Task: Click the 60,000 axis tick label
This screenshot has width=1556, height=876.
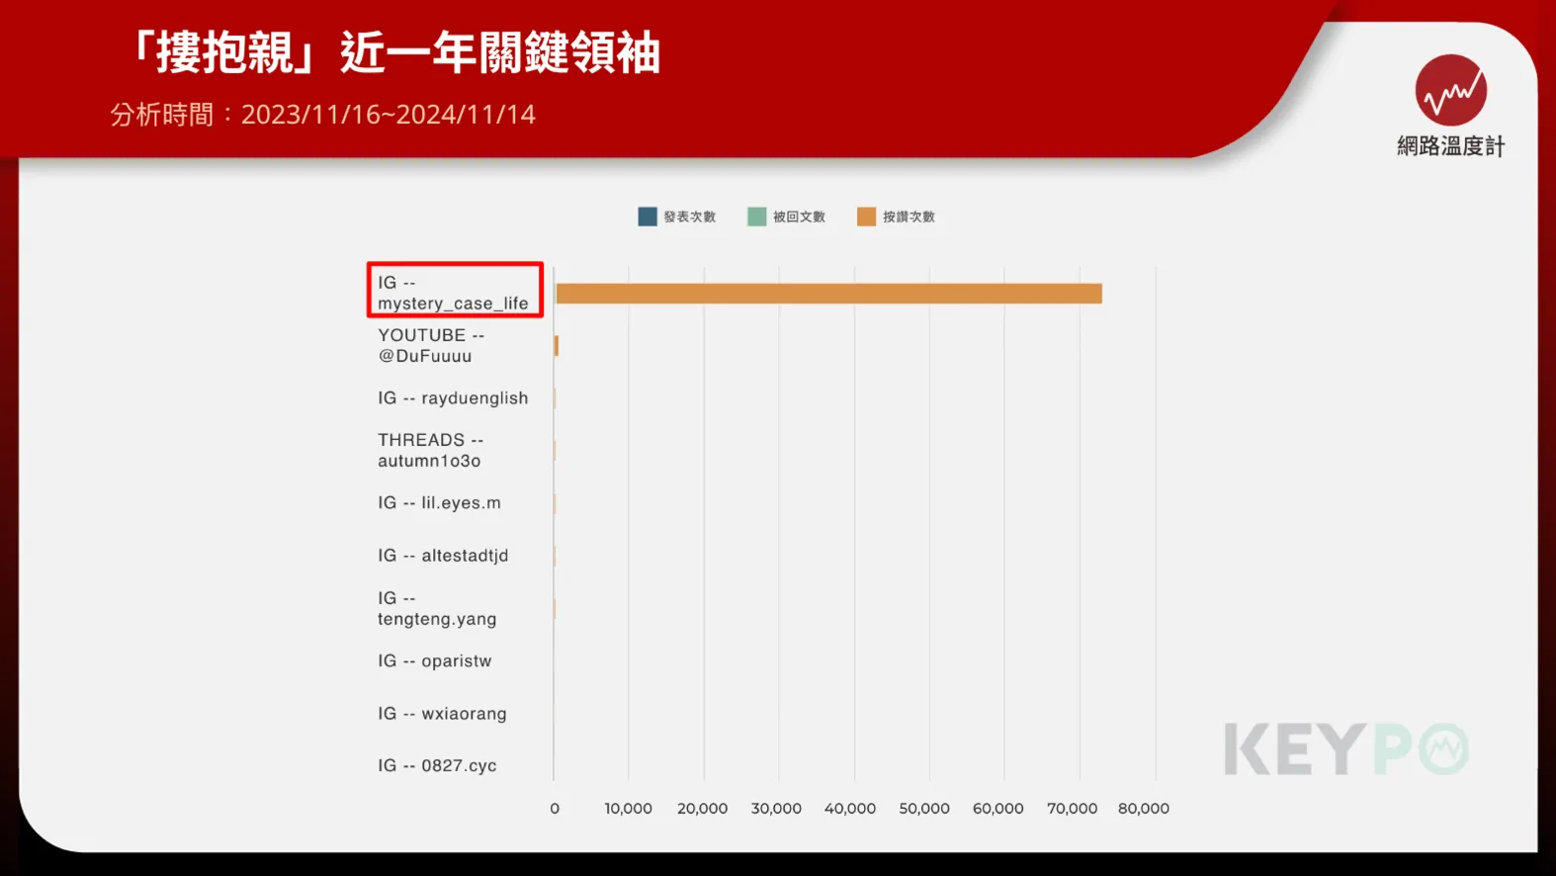Action: tap(998, 809)
